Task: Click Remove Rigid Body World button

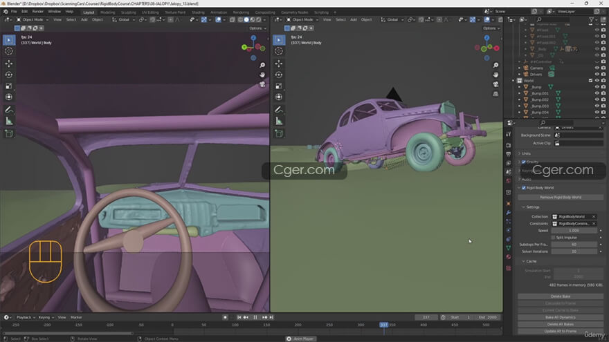Action: tap(561, 198)
